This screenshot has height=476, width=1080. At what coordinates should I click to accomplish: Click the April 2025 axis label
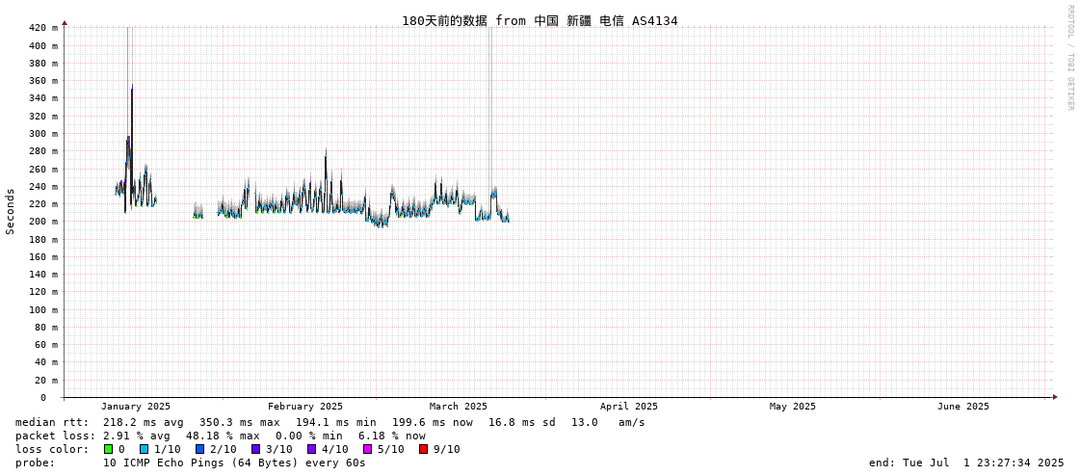click(x=629, y=407)
